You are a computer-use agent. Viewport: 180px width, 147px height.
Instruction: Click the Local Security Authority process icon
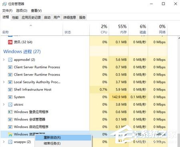[10, 82]
